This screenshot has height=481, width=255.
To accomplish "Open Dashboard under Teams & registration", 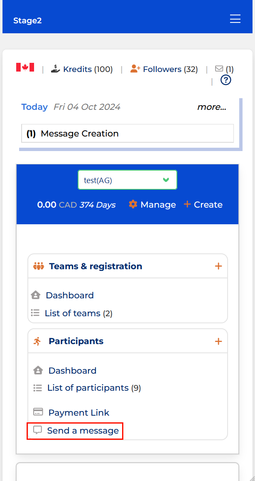I will (69, 295).
